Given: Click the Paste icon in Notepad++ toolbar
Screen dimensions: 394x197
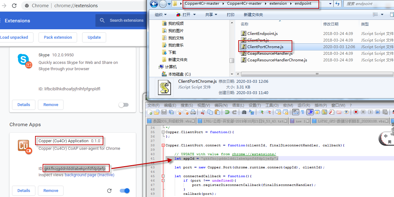Looking at the screenshot, I should click(217, 112).
